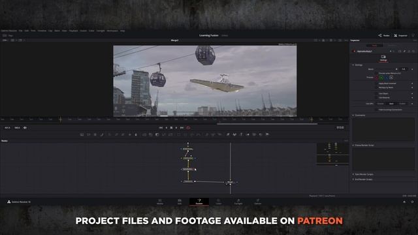Check Hide Incoming Connections
The height and width of the screenshot is (235, 418).
pyautogui.click(x=376, y=110)
